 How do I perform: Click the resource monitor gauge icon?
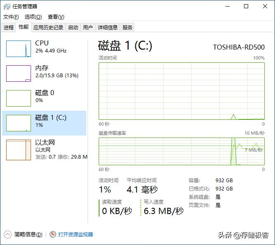pyautogui.click(x=52, y=234)
